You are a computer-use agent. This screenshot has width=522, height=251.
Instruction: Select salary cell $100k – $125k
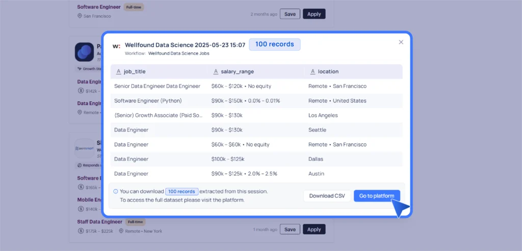(x=228, y=159)
